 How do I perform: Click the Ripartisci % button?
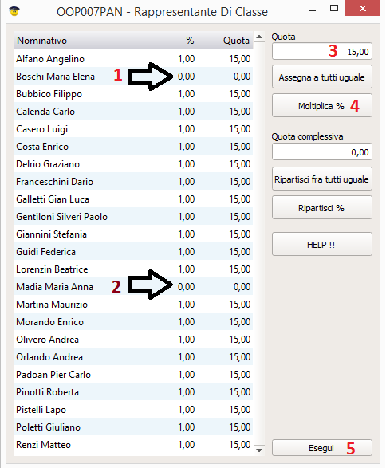pyautogui.click(x=322, y=208)
